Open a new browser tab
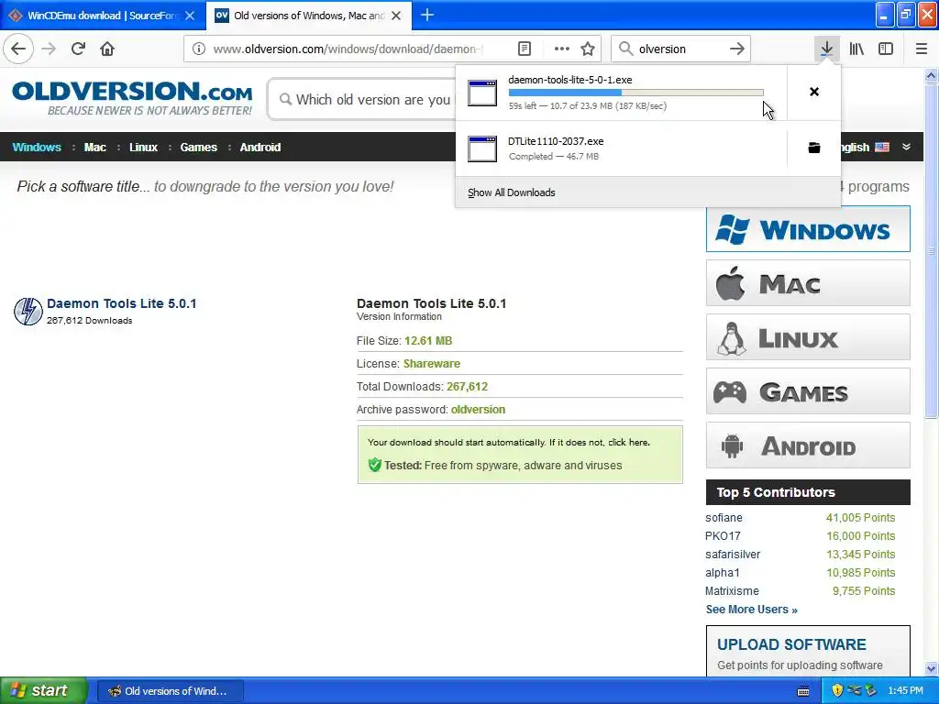This screenshot has height=704, width=939. (x=427, y=15)
